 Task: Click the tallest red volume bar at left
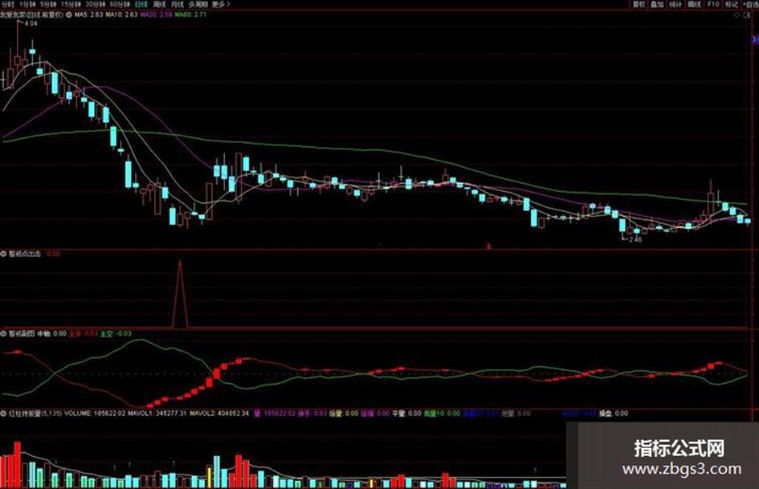pos(18,464)
